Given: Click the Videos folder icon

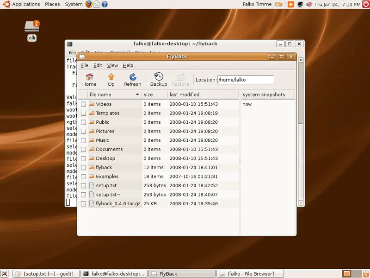Looking at the screenshot, I should click(92, 104).
